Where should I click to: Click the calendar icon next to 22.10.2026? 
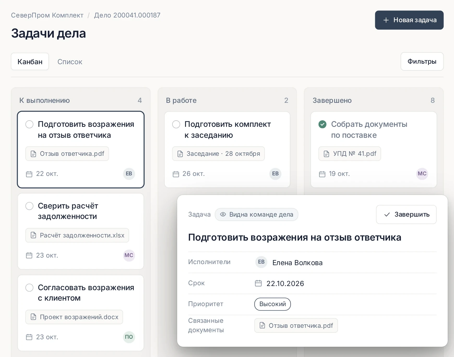258,283
